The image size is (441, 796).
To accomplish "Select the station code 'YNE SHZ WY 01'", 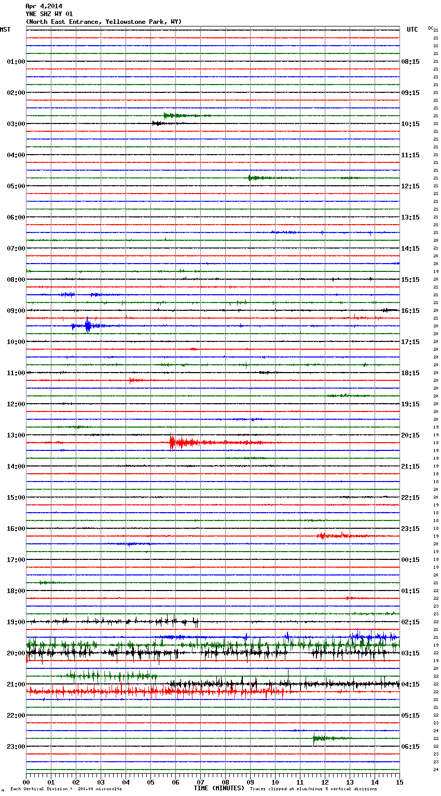I will (49, 14).
